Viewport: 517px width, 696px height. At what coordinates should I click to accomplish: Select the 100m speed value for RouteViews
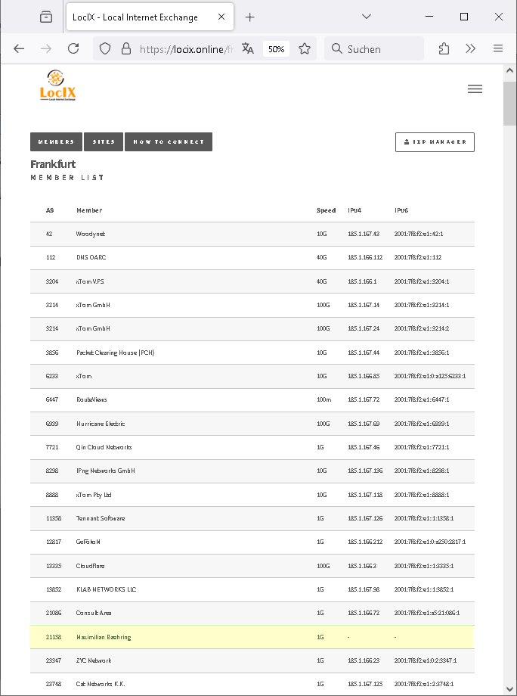tap(324, 399)
